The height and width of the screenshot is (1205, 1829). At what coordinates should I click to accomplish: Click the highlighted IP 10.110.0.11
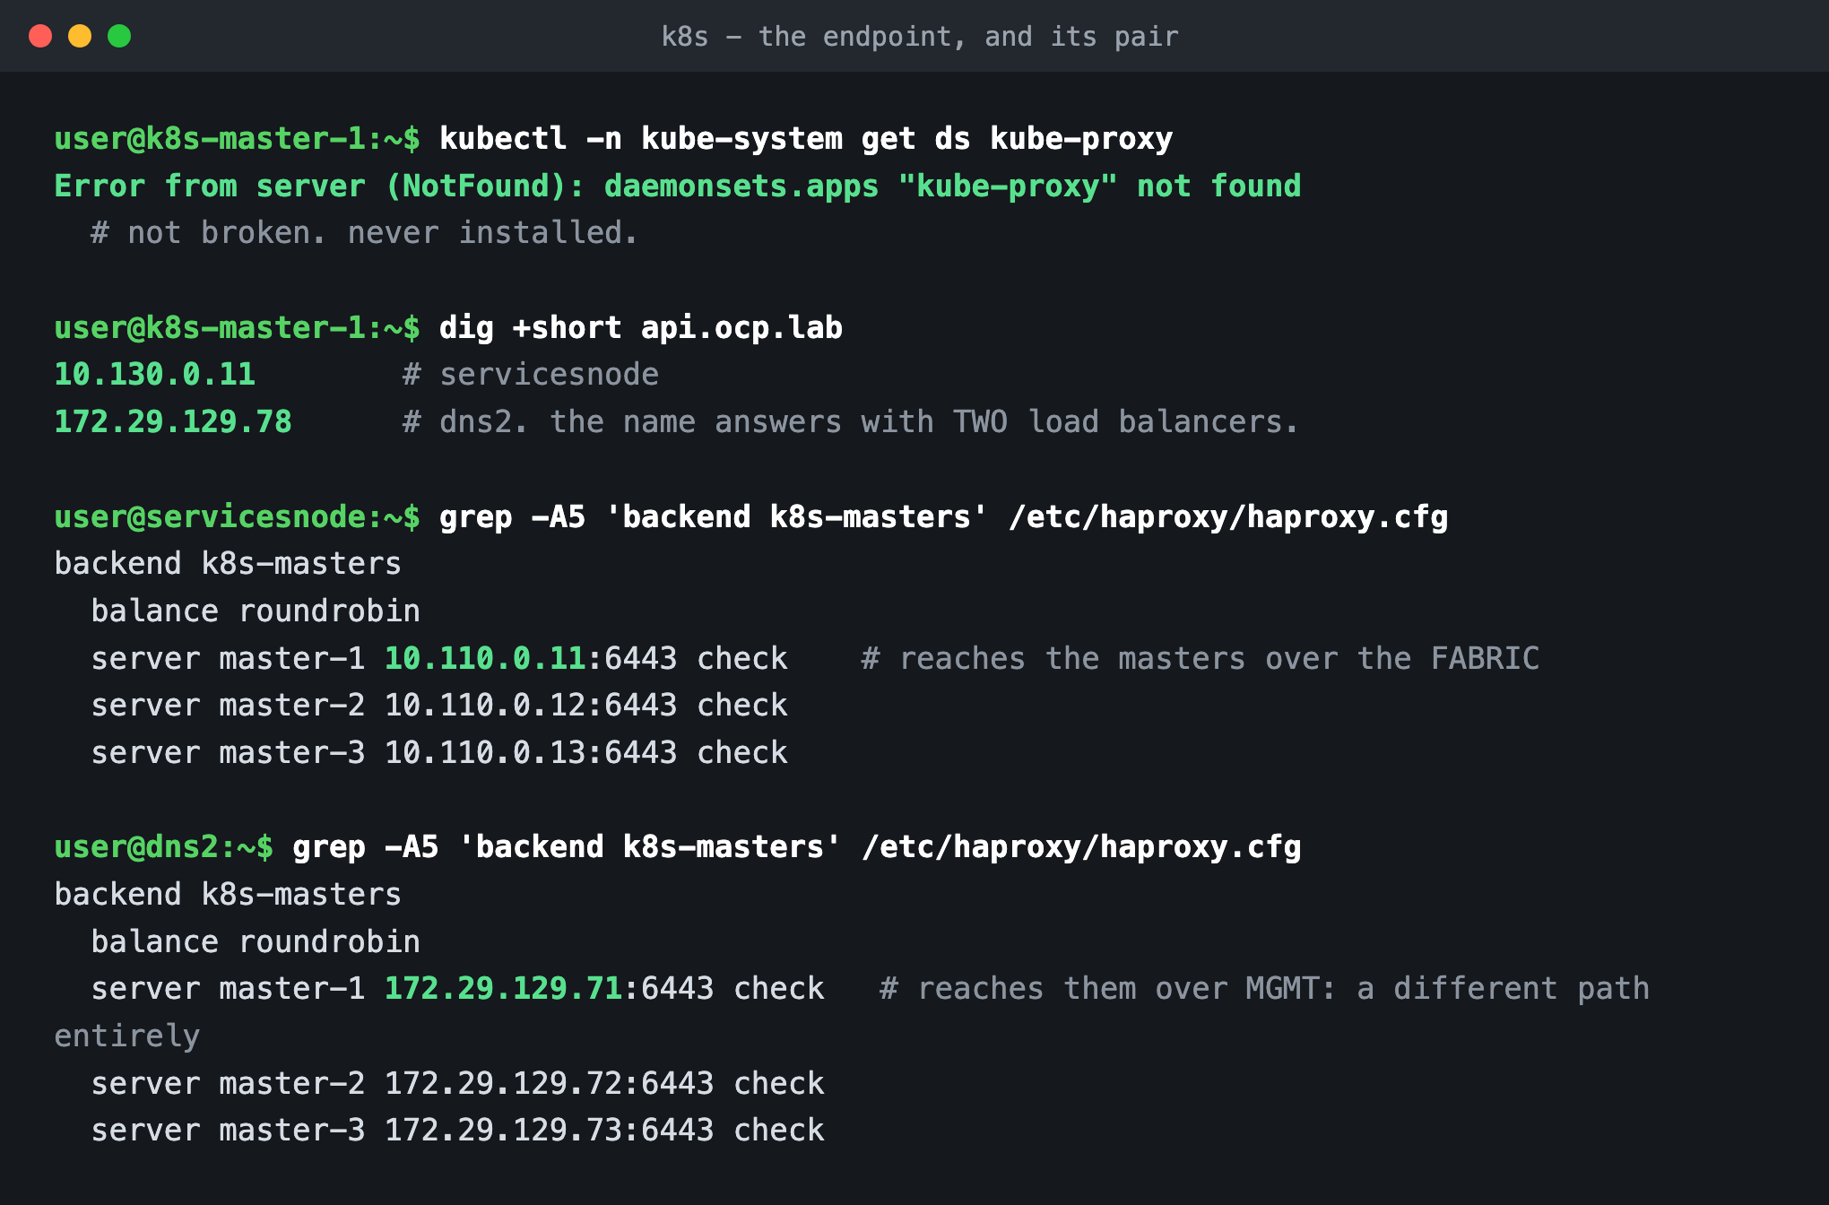click(485, 659)
